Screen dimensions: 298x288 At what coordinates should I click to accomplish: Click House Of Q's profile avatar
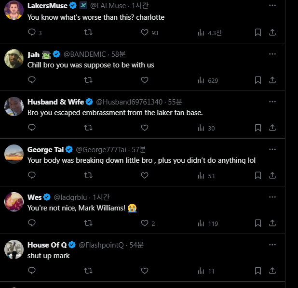(14, 249)
